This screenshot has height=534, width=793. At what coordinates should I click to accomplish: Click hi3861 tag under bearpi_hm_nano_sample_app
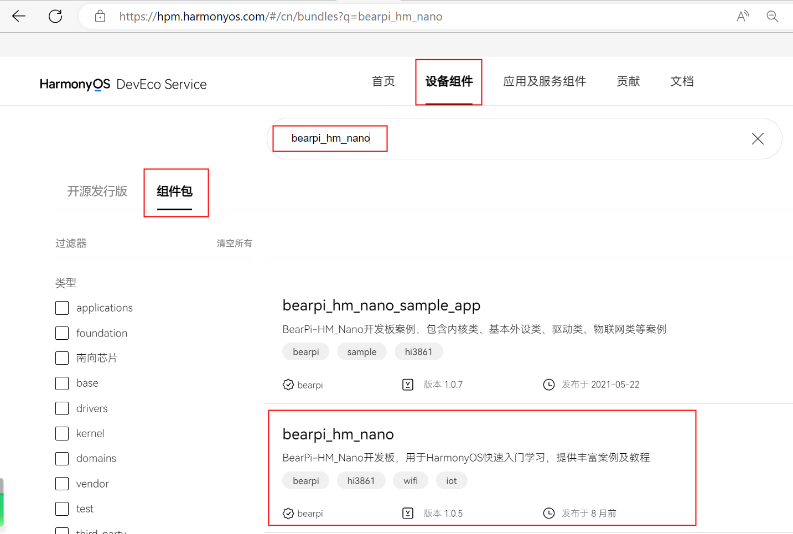click(x=418, y=352)
